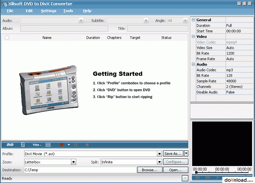255x183 pixels.
Task: Click the Video Size value 'Auto'
Action: pyautogui.click(x=239, y=48)
